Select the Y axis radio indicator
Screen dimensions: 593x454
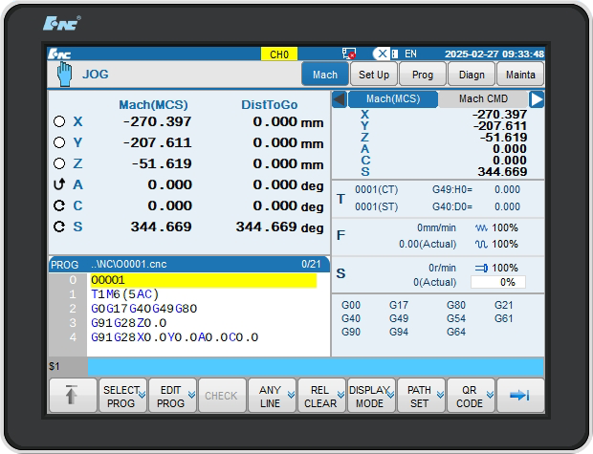59,143
